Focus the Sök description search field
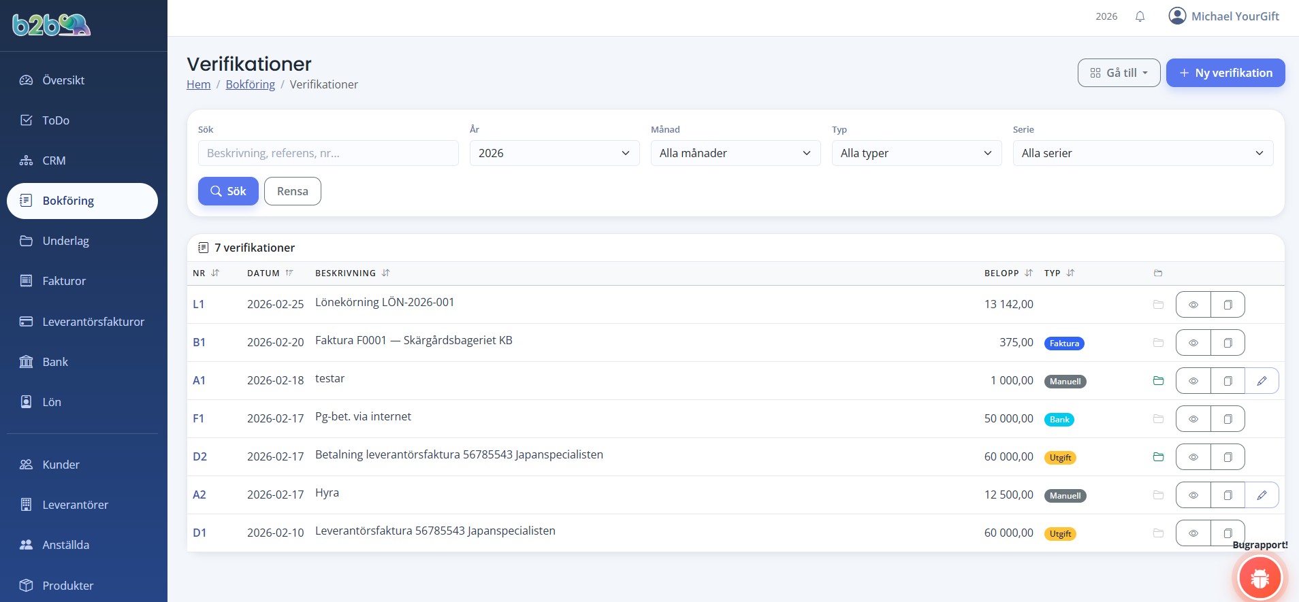 coord(328,153)
